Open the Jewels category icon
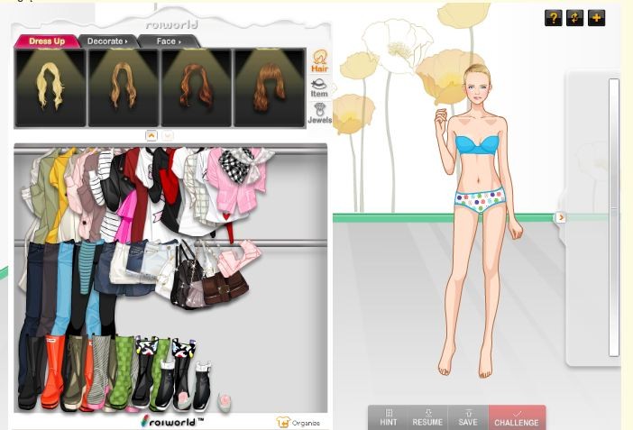Image resolution: width=633 pixels, height=430 pixels. tap(319, 113)
